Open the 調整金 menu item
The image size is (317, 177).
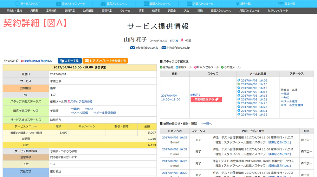172,11
